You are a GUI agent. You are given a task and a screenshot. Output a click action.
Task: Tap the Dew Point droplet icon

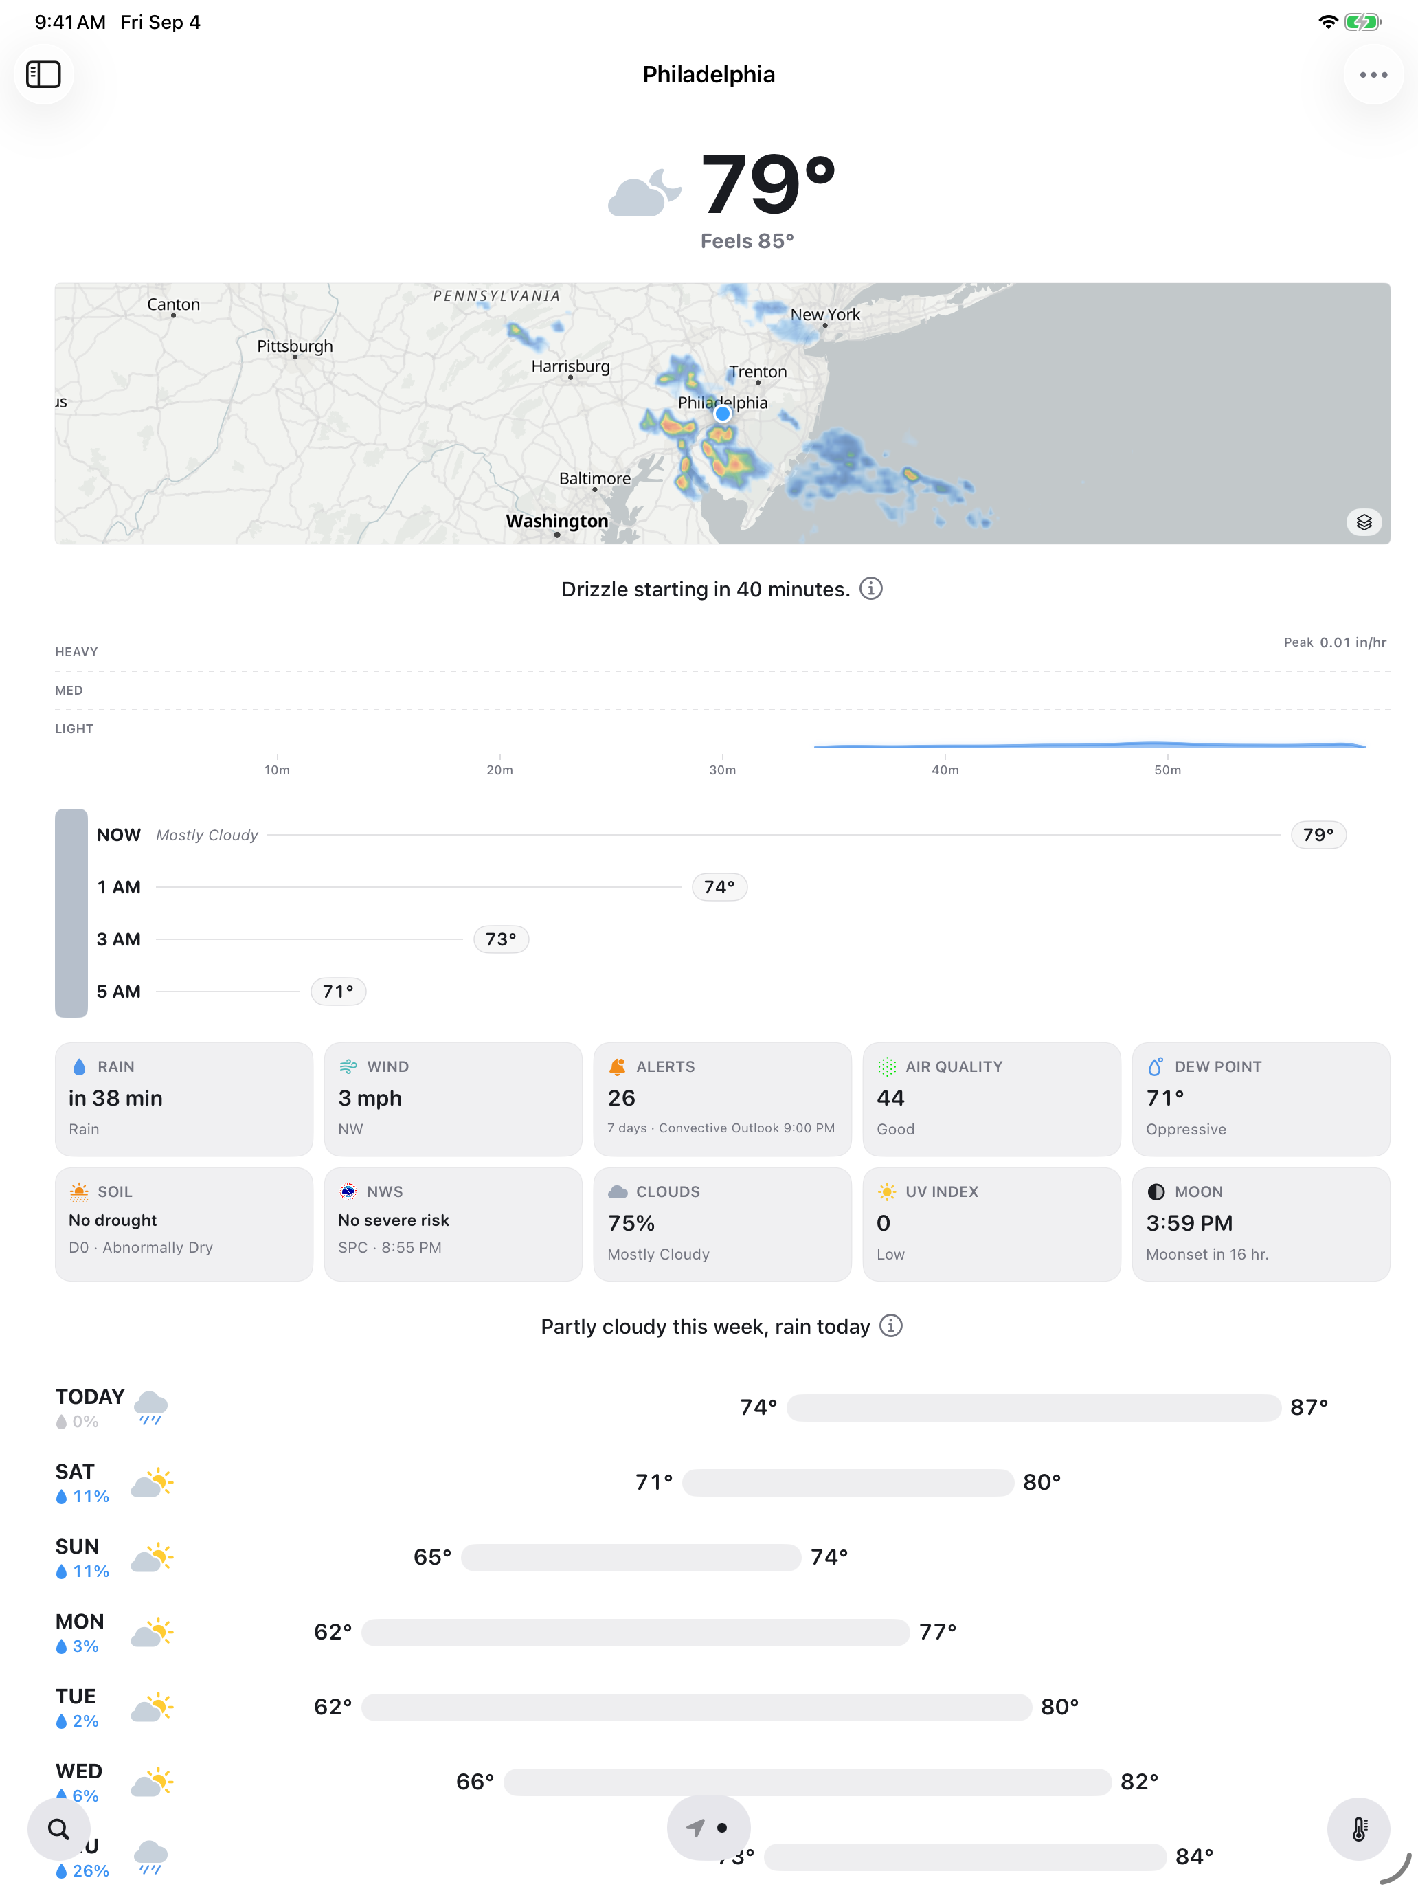1156,1066
